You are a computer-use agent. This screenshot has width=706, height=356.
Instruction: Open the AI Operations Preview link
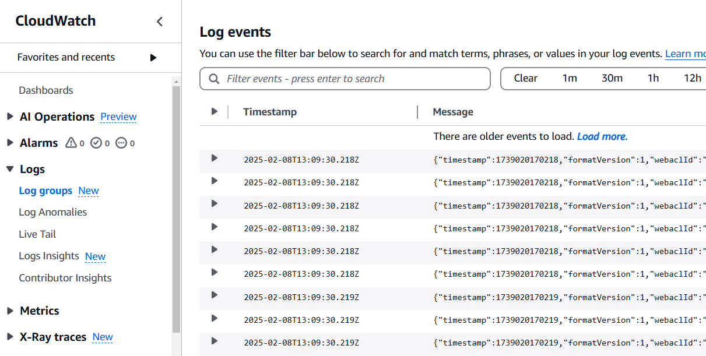point(118,117)
